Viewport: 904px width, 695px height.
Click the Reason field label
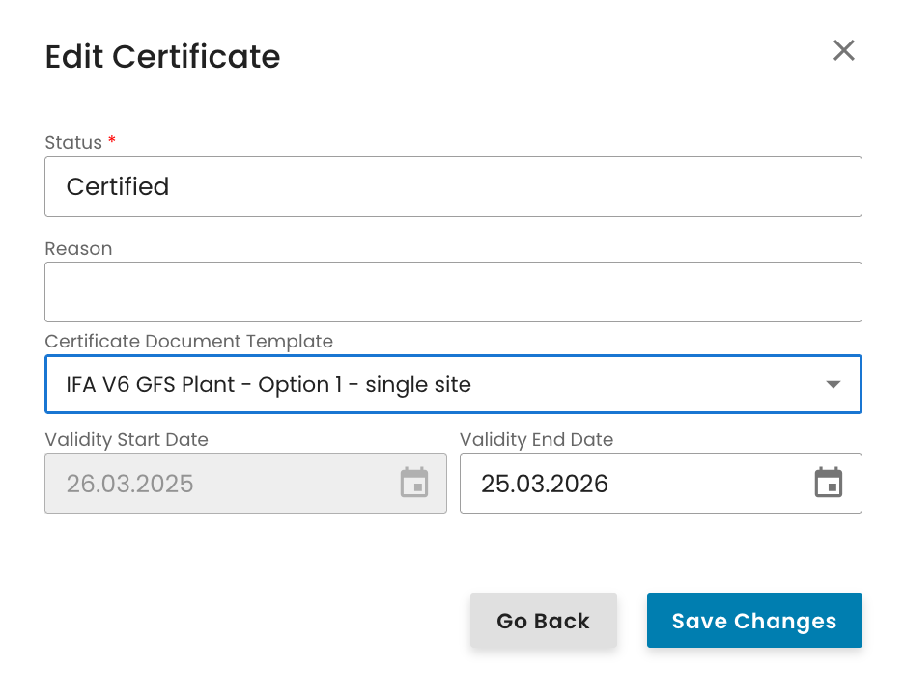point(78,248)
